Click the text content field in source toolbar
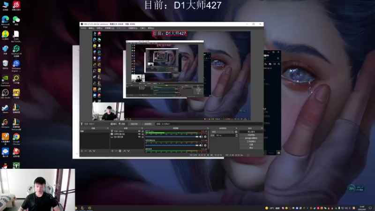 click(209, 124)
